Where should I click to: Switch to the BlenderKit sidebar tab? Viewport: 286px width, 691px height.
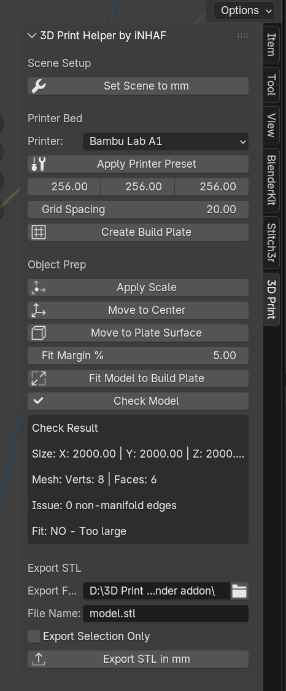[x=271, y=180]
